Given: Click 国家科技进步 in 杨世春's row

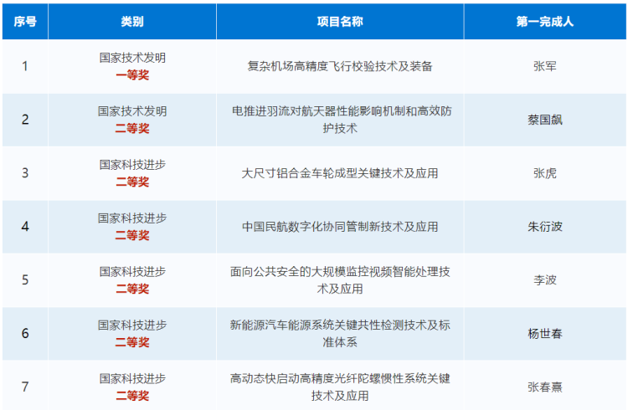Looking at the screenshot, I should tap(132, 325).
